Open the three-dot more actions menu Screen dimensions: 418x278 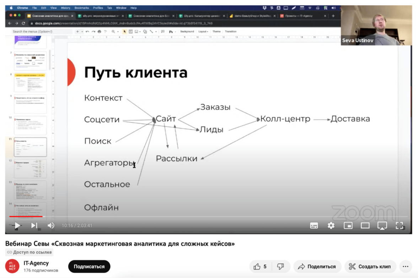[406, 267]
